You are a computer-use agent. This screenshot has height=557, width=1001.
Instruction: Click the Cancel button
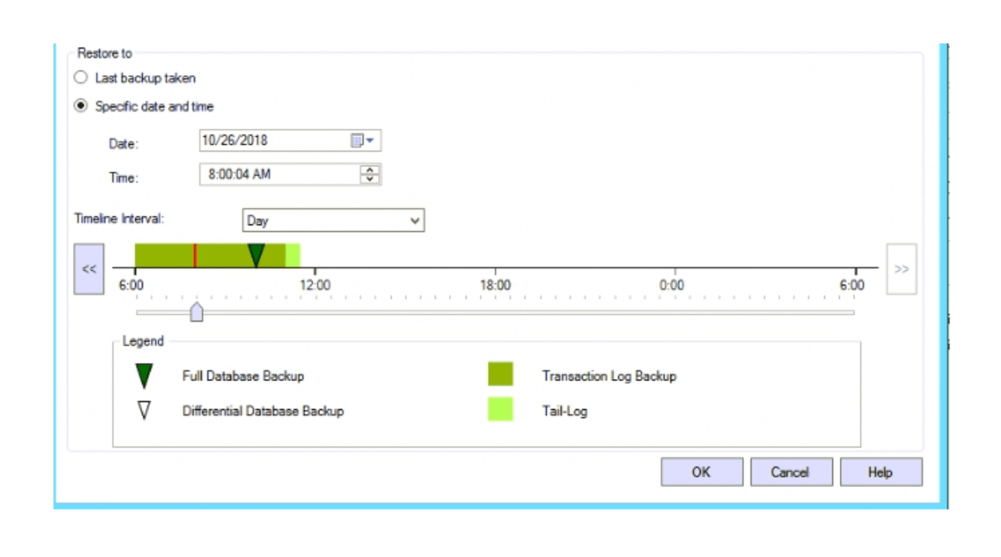click(x=791, y=471)
